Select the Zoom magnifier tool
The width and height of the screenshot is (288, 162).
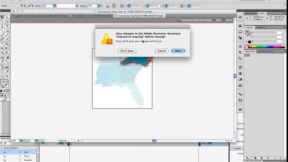click(7, 76)
